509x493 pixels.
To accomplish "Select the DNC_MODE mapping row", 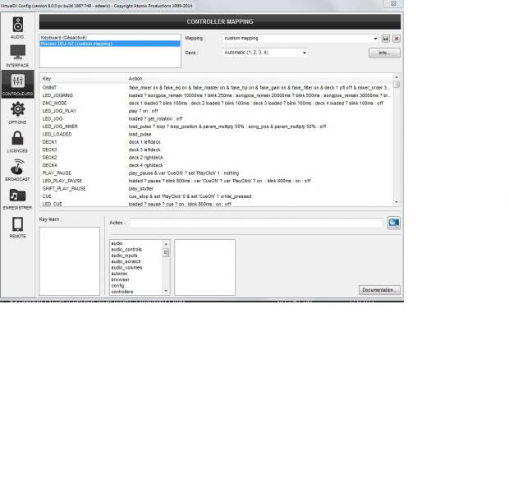I will (x=216, y=104).
